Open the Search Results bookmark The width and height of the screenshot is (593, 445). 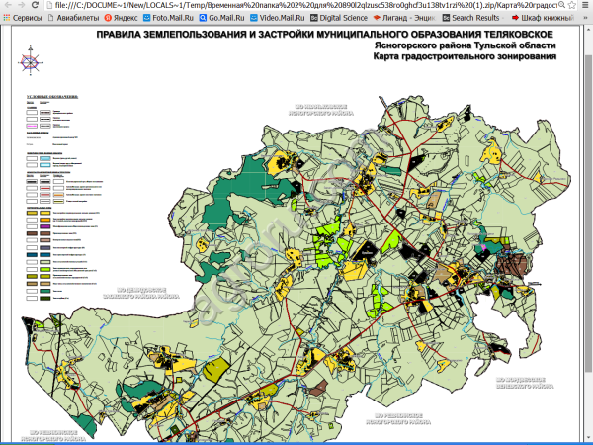coord(473,18)
